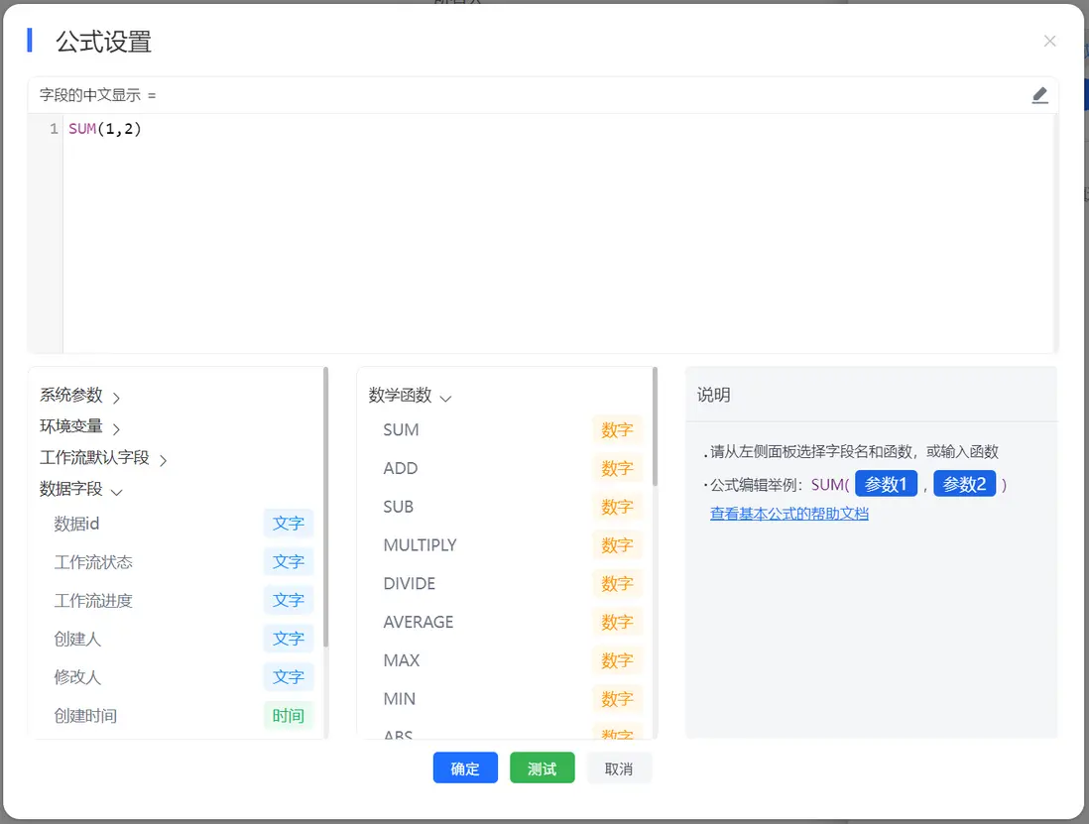This screenshot has width=1089, height=824.
Task: Click the 参数2 chip in the example
Action: coord(964,484)
